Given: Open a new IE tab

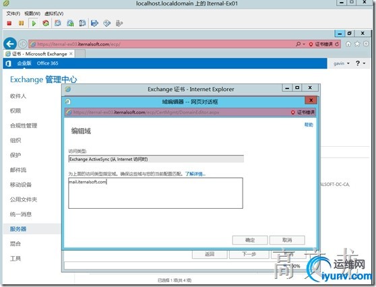Looking at the screenshot, I should [81, 54].
